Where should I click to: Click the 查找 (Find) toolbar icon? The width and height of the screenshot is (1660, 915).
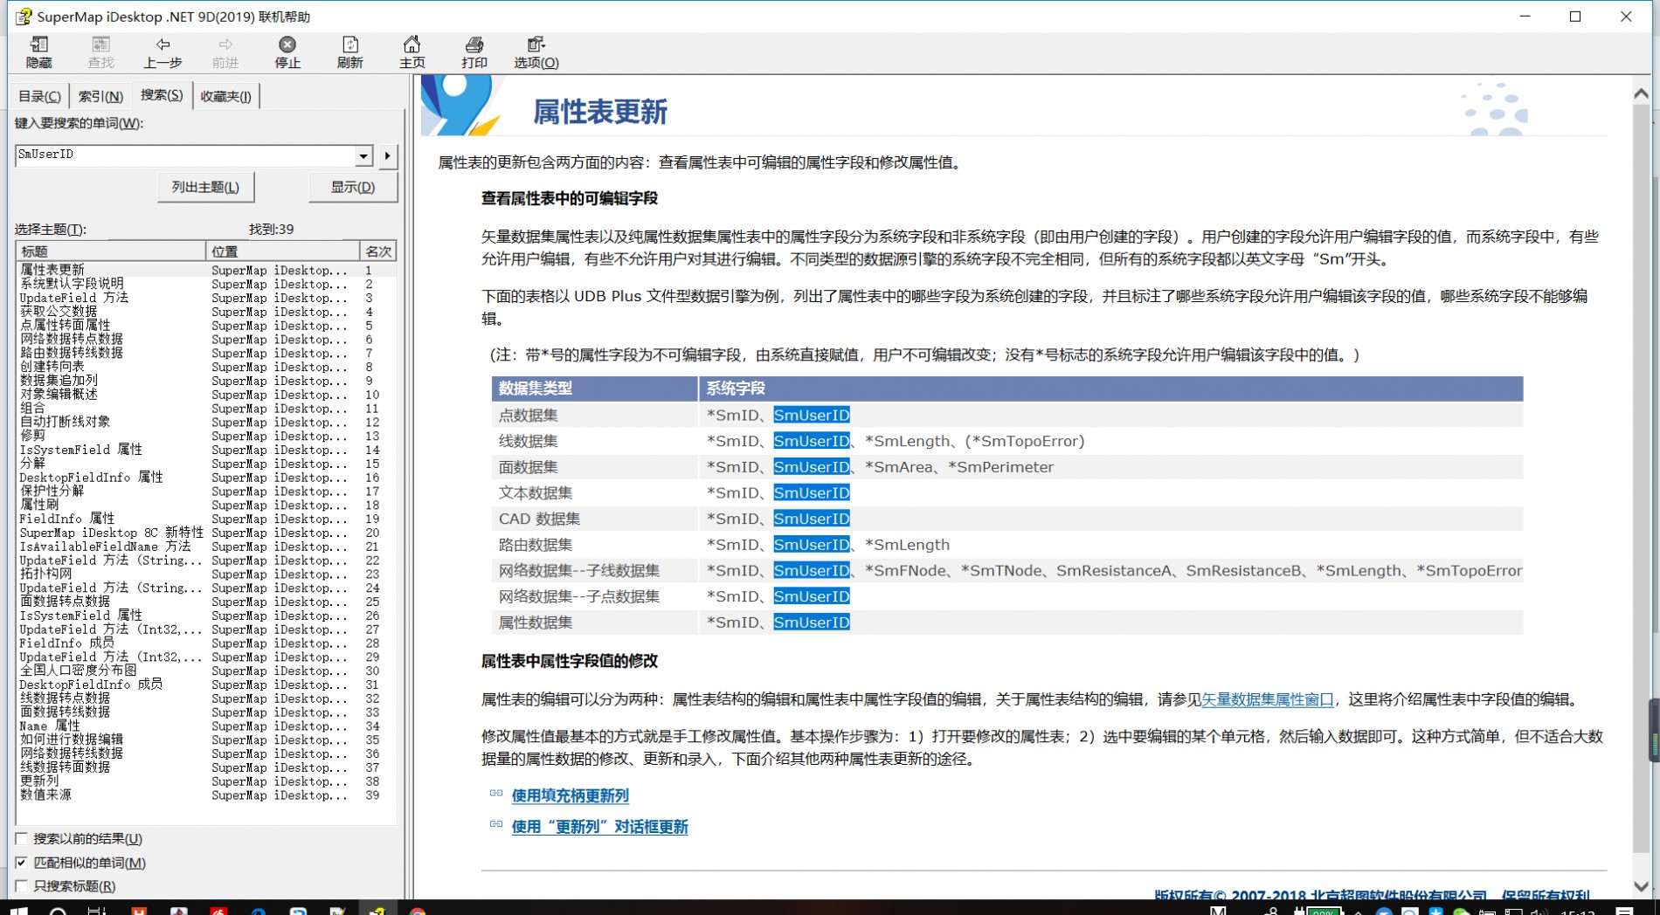tap(100, 52)
